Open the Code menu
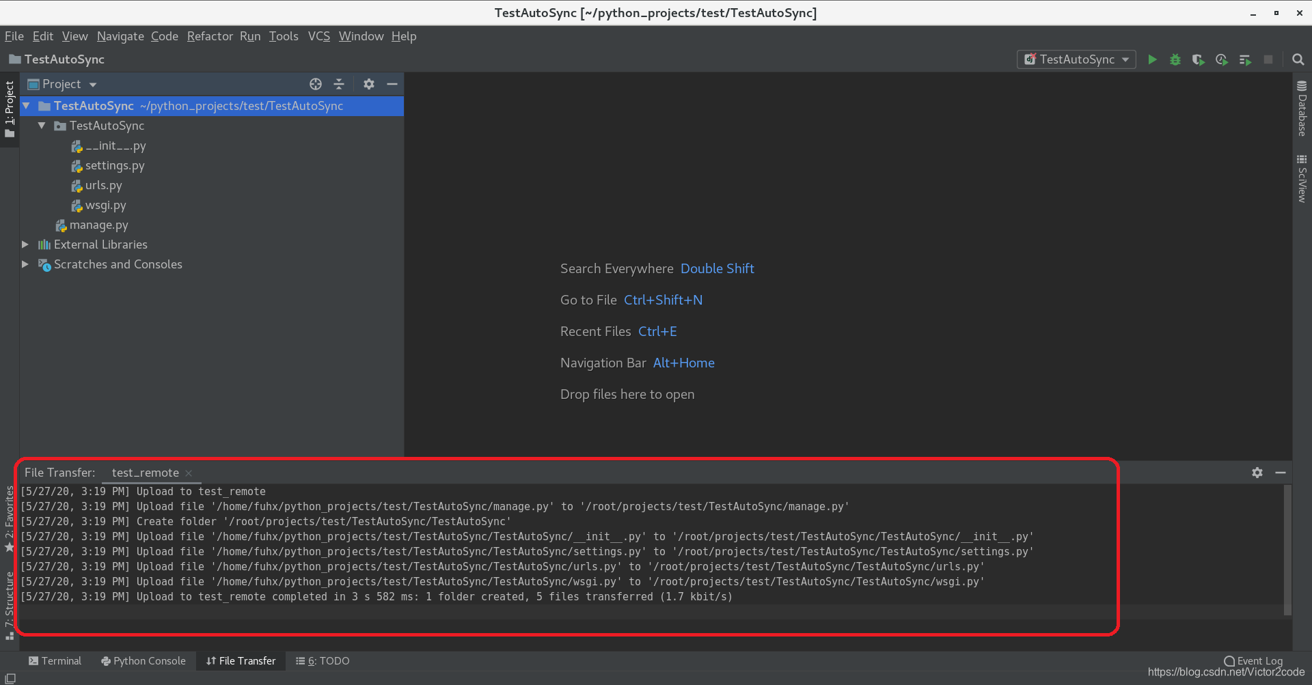The height and width of the screenshot is (685, 1312). 165,36
